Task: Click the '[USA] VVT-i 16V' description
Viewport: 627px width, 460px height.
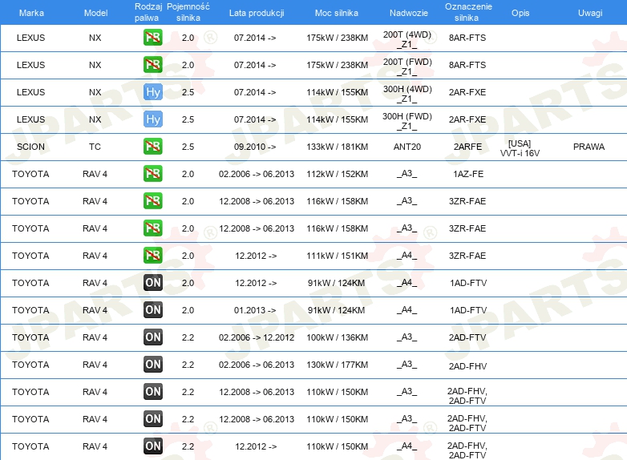Action: click(520, 148)
